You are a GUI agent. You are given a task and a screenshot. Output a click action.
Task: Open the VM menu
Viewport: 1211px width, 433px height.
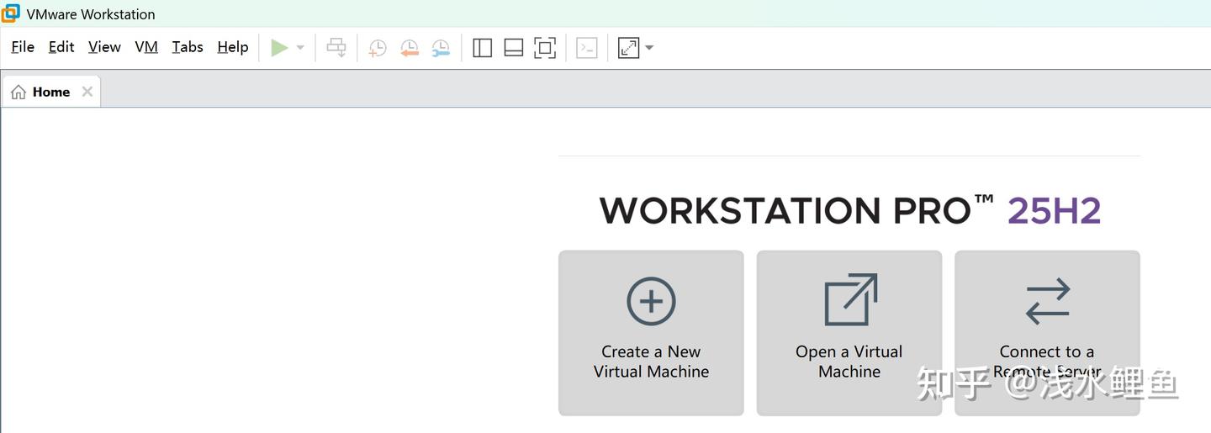pyautogui.click(x=146, y=47)
